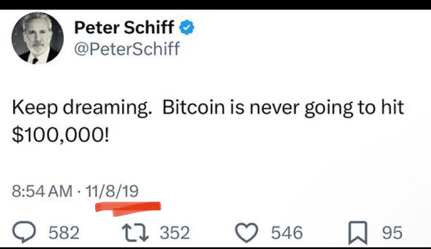Click the reply speech bubble icon
The width and height of the screenshot is (431, 249).
click(x=24, y=232)
